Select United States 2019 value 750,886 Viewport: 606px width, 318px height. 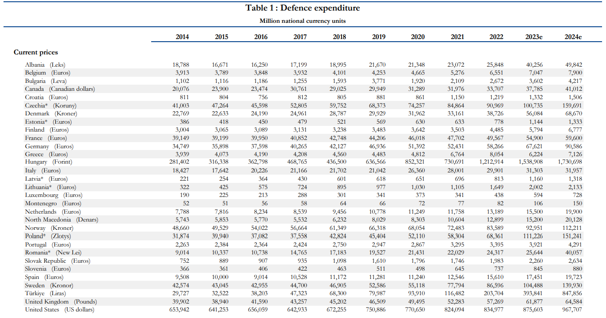(375, 310)
